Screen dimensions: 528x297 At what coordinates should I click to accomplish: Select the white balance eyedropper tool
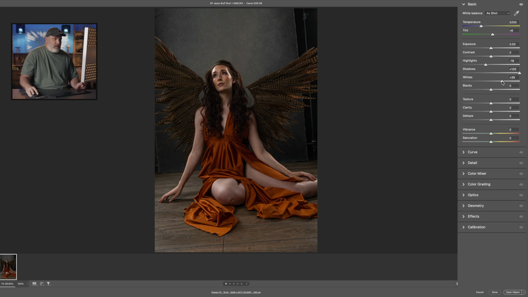pyautogui.click(x=516, y=13)
